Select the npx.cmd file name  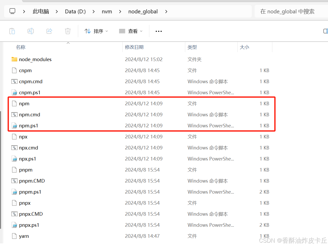tap(29, 148)
